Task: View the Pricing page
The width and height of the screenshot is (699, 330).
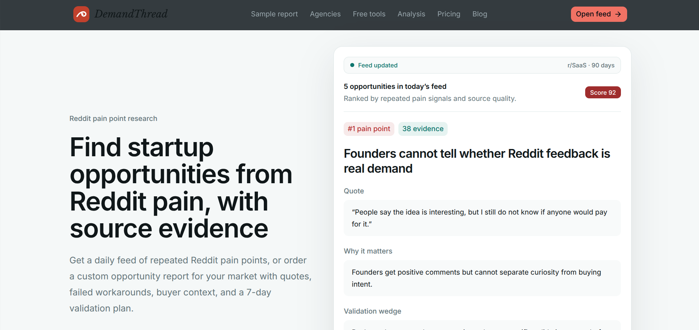Action: 449,14
